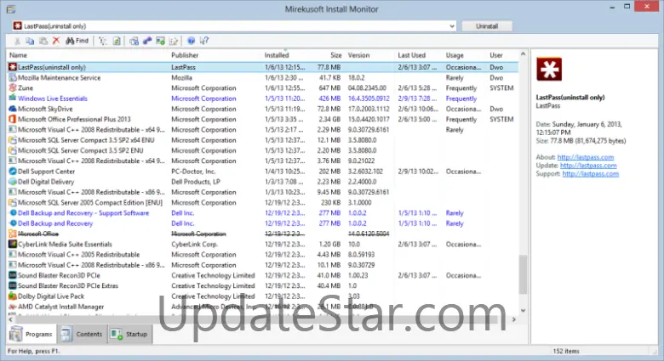
Task: Click the large LastPass asterisk logo
Action: click(x=549, y=69)
